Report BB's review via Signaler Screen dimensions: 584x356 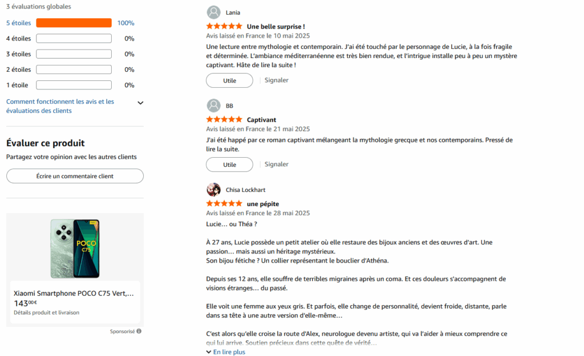pyautogui.click(x=277, y=164)
